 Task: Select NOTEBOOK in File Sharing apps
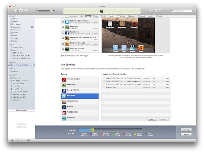point(80,113)
